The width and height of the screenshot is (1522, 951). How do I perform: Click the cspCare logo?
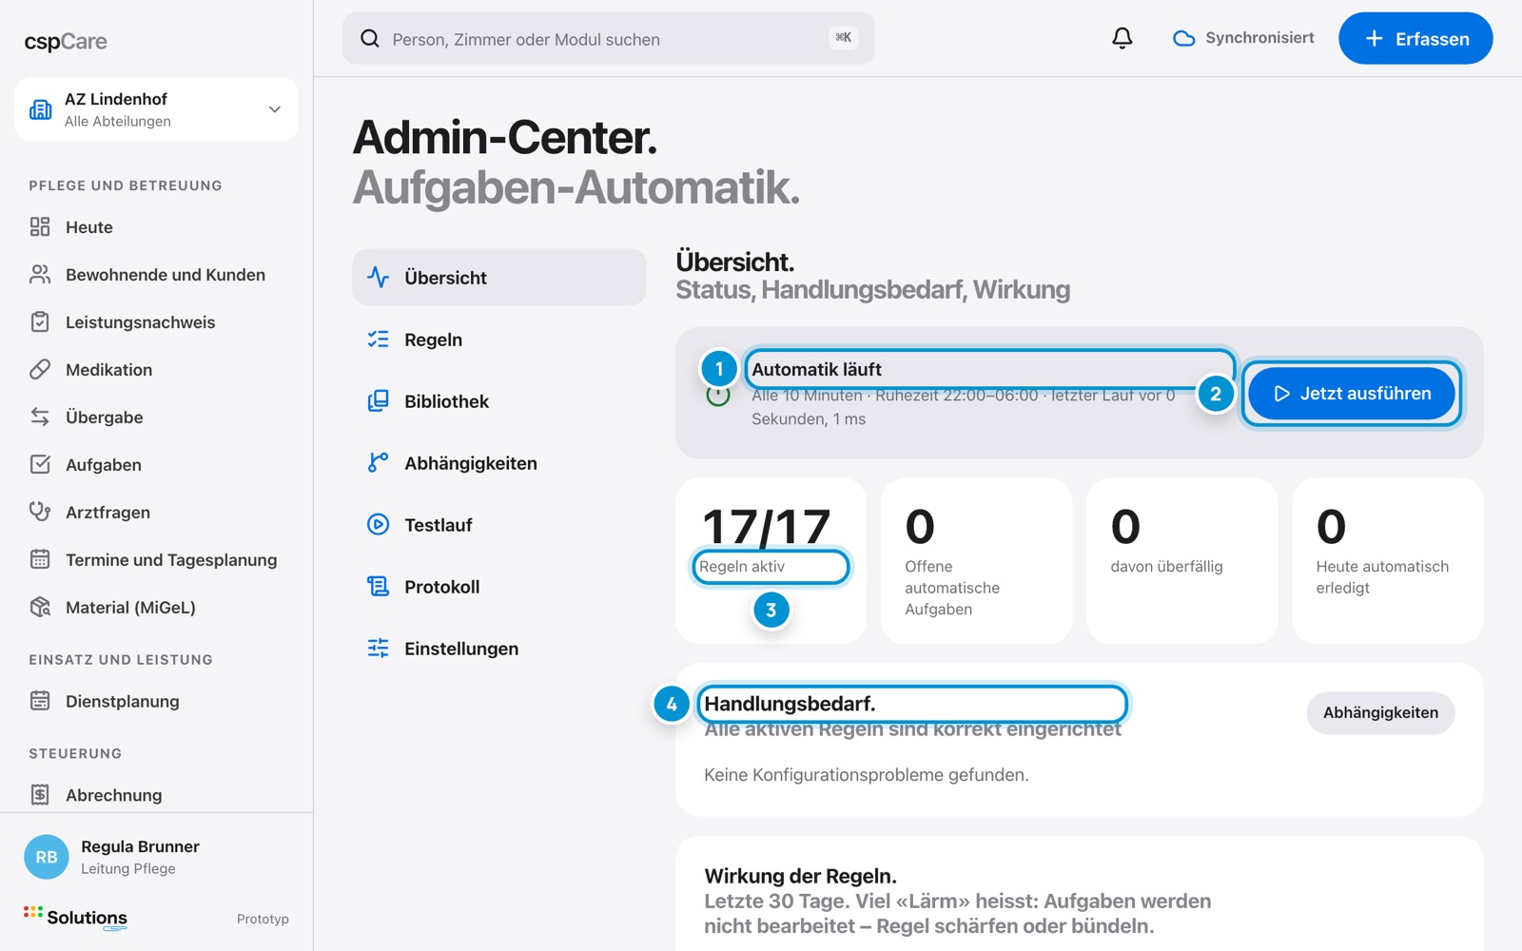66,41
